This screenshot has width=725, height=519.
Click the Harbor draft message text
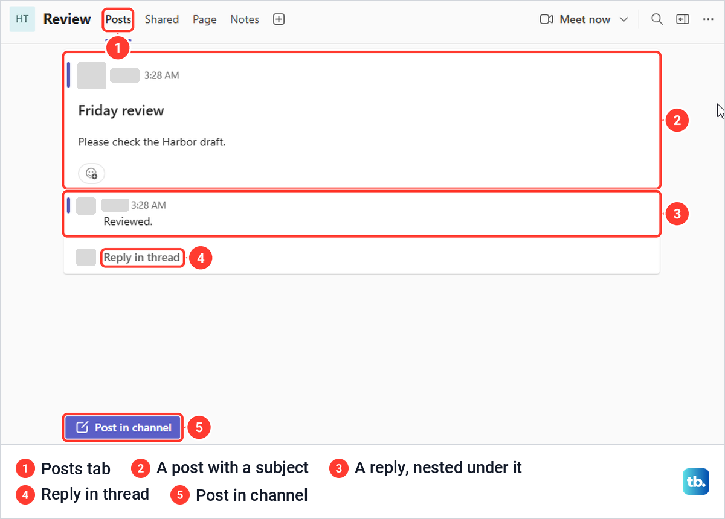(x=152, y=142)
